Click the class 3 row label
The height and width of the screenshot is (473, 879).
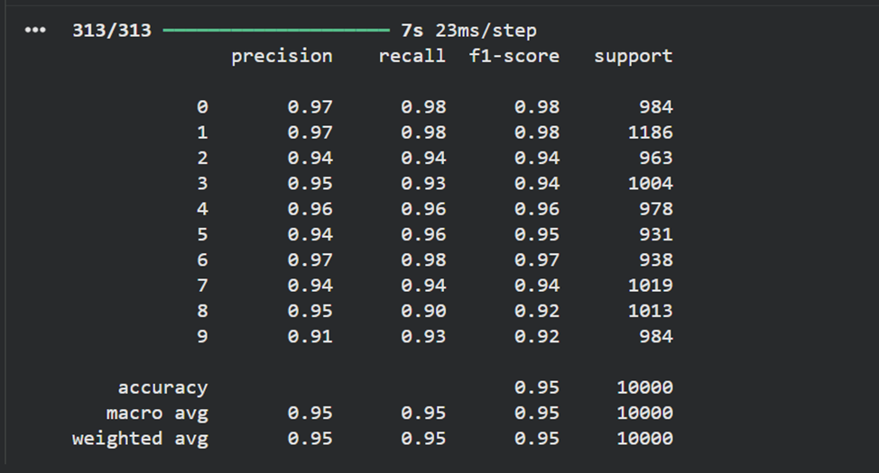202,183
